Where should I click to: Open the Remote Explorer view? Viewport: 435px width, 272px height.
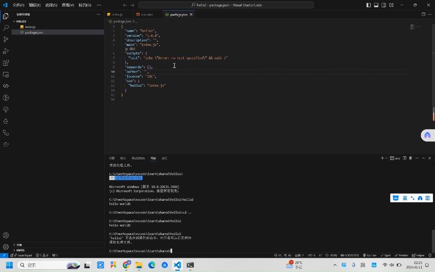pyautogui.click(x=5, y=75)
